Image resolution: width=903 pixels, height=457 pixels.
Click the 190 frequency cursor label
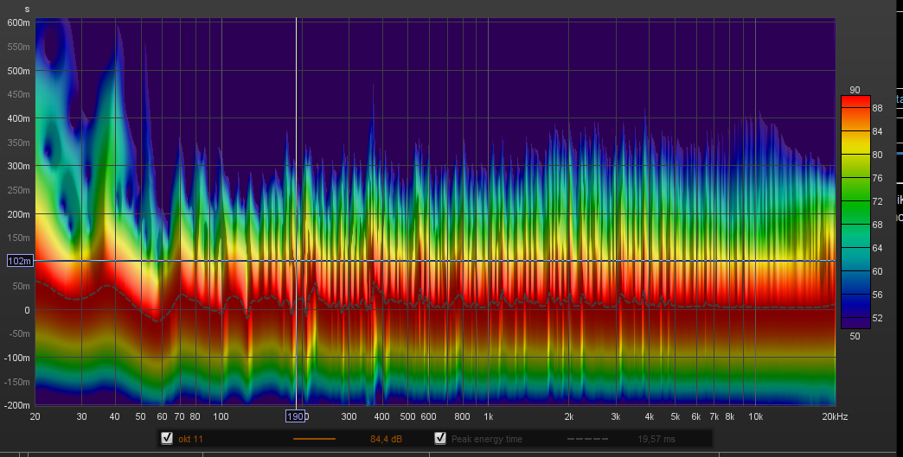click(296, 416)
